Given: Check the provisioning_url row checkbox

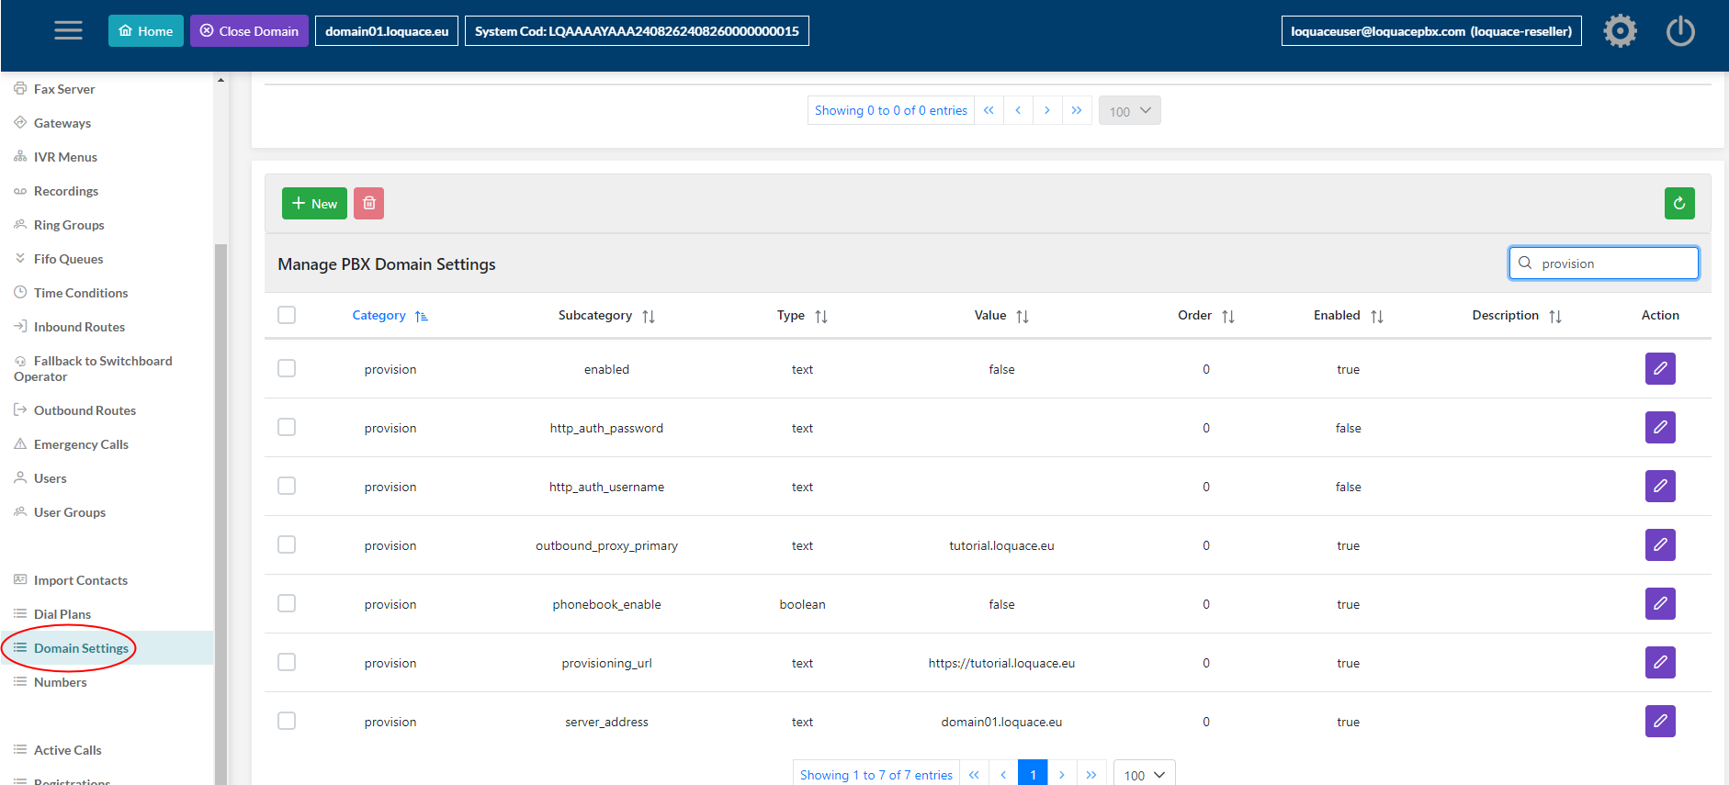Looking at the screenshot, I should (x=287, y=662).
